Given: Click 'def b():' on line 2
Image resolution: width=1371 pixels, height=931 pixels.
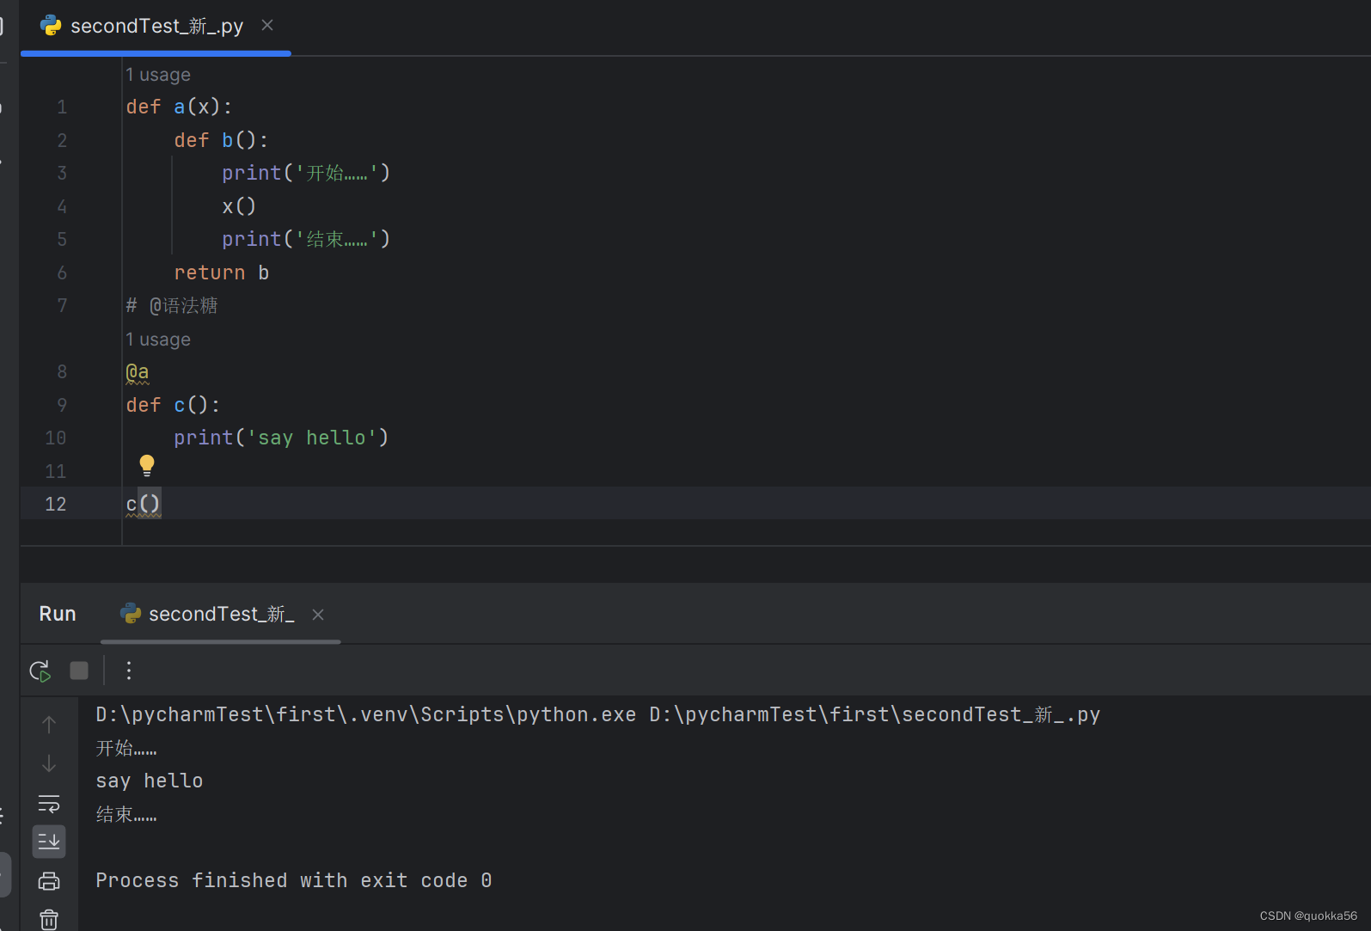Looking at the screenshot, I should coord(221,140).
